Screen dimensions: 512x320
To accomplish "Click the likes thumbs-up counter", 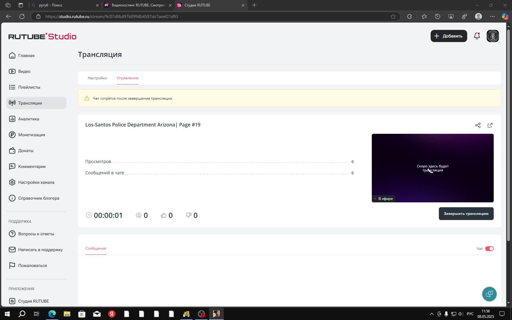I will coord(167,215).
